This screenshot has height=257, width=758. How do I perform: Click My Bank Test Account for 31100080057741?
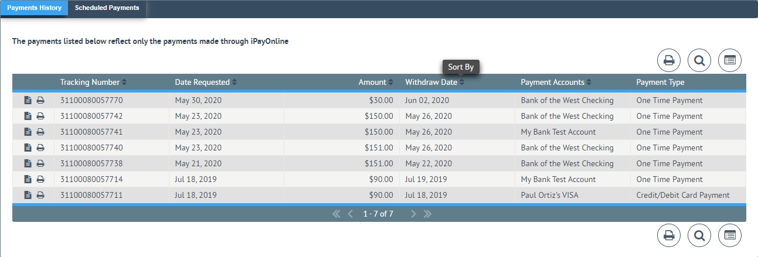pos(558,132)
